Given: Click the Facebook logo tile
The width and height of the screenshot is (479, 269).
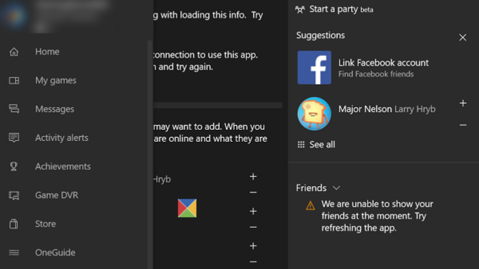Looking at the screenshot, I should click(314, 67).
